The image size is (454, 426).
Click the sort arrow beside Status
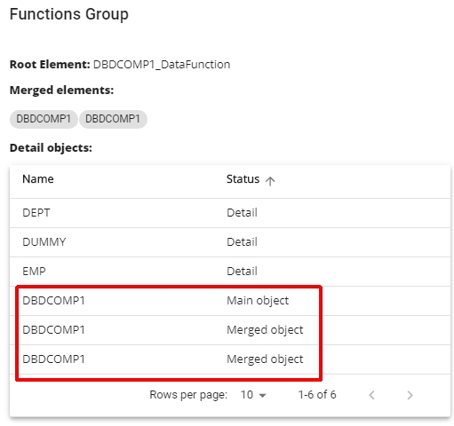pos(270,181)
